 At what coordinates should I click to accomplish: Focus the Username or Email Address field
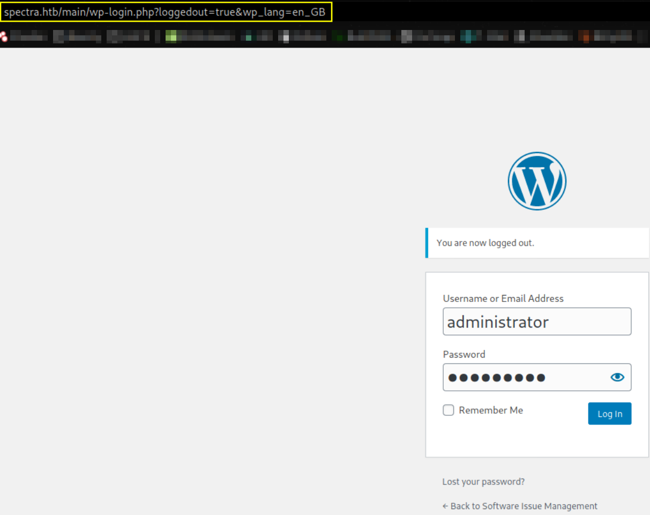[537, 322]
